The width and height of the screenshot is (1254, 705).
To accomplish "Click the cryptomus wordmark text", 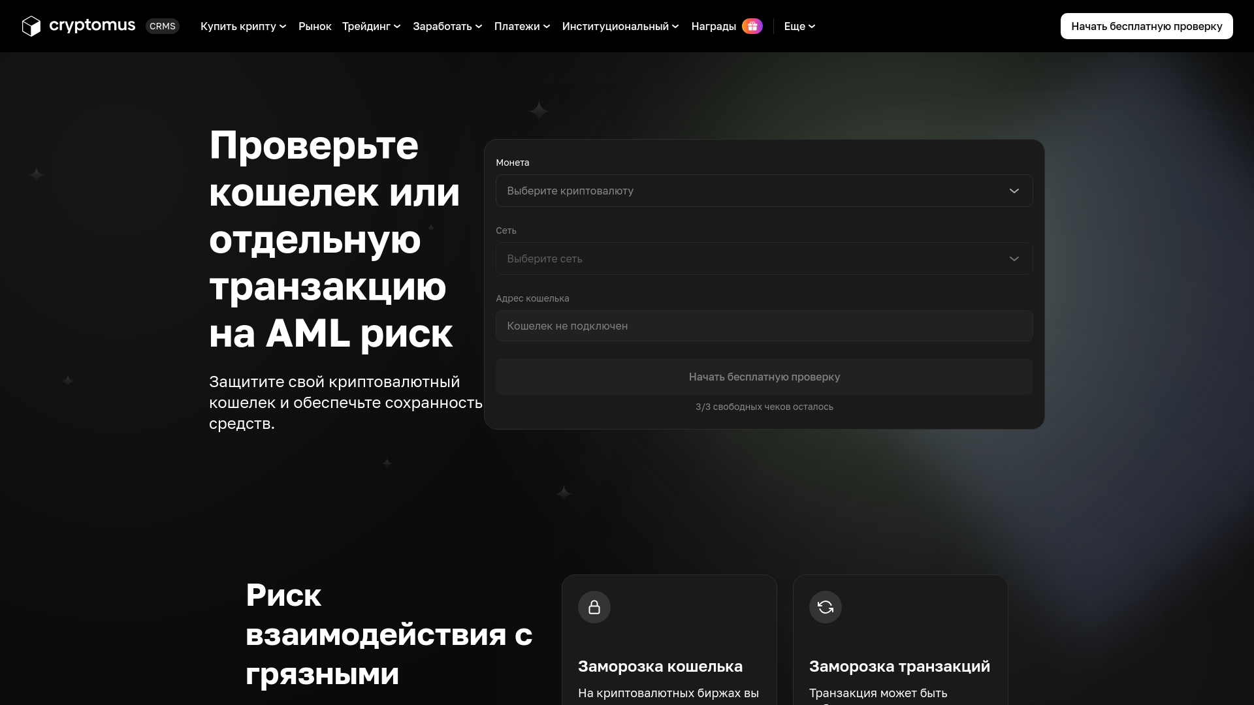I will [92, 26].
